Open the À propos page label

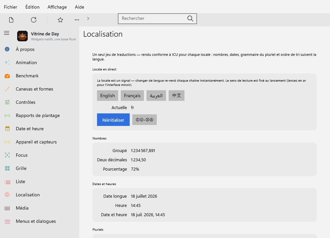(25, 49)
